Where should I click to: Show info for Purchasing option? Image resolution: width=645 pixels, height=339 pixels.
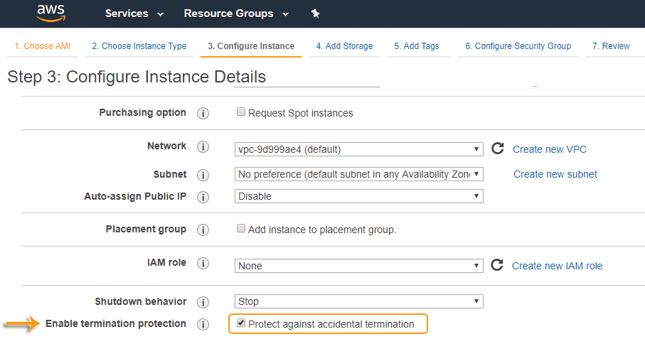click(203, 113)
